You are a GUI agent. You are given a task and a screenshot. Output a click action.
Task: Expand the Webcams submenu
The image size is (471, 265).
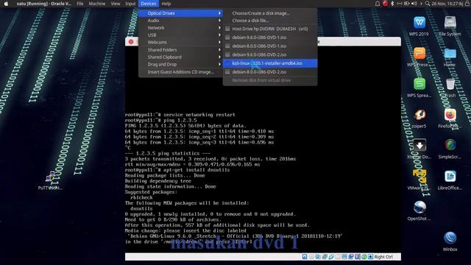pos(180,43)
